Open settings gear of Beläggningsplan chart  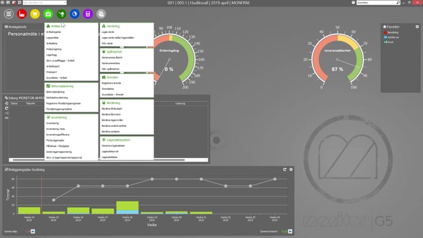tap(291, 169)
